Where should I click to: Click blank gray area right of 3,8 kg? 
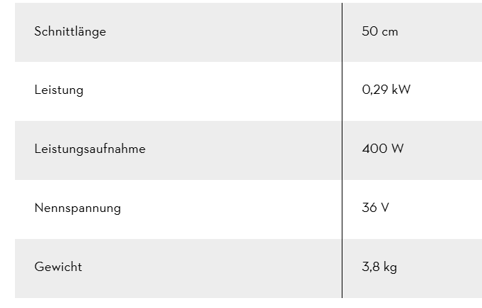(x=441, y=267)
